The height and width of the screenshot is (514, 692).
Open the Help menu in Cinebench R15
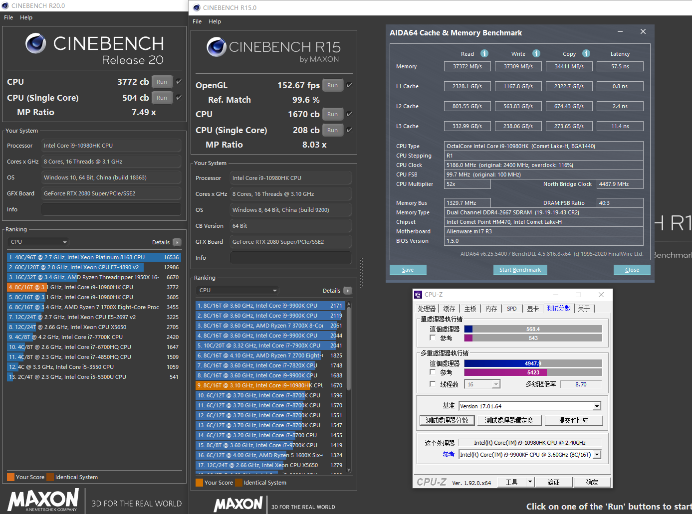[215, 21]
